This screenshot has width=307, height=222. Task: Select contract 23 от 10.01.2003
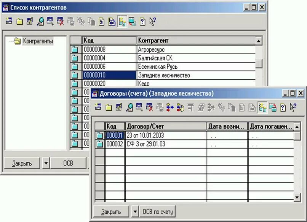coord(166,135)
